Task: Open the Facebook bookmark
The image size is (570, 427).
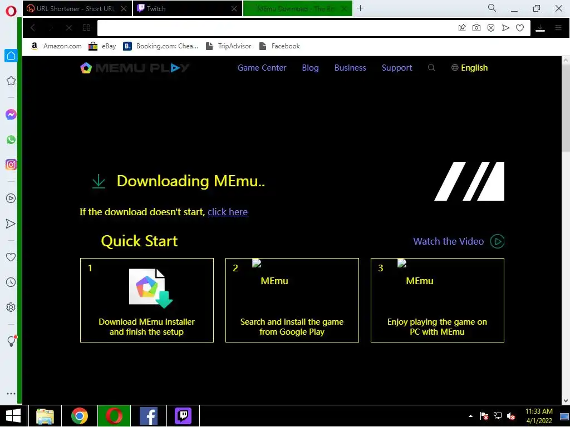Action: click(279, 46)
